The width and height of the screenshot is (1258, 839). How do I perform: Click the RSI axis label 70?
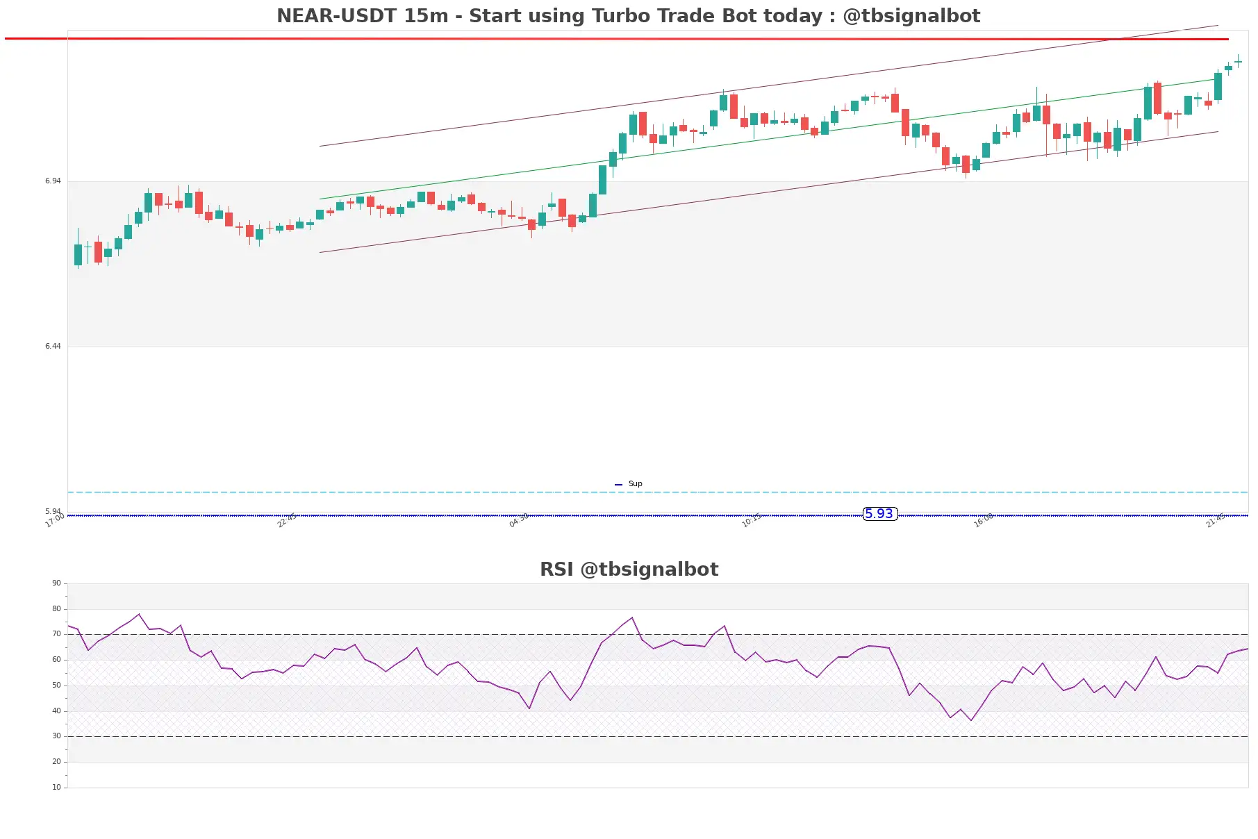[56, 633]
